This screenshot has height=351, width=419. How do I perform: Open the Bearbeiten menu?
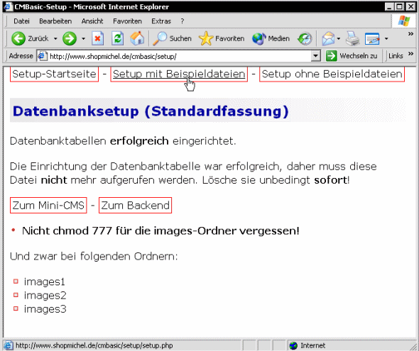click(55, 21)
